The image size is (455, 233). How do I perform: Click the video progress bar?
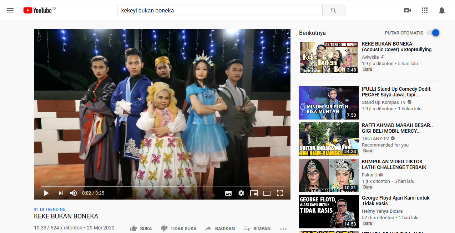click(x=162, y=186)
